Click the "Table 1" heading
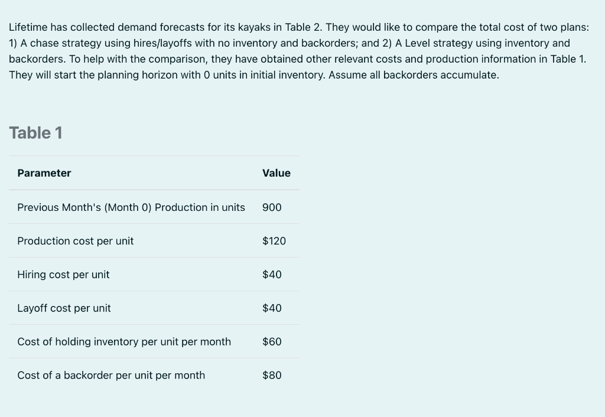The image size is (605, 417). point(35,133)
